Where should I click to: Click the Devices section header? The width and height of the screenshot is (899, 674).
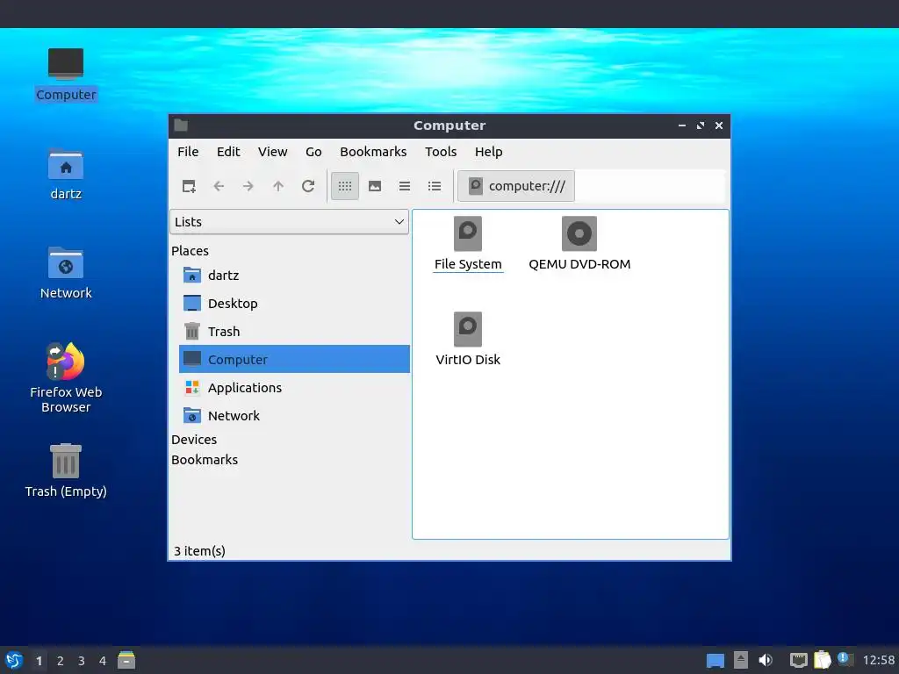194,440
